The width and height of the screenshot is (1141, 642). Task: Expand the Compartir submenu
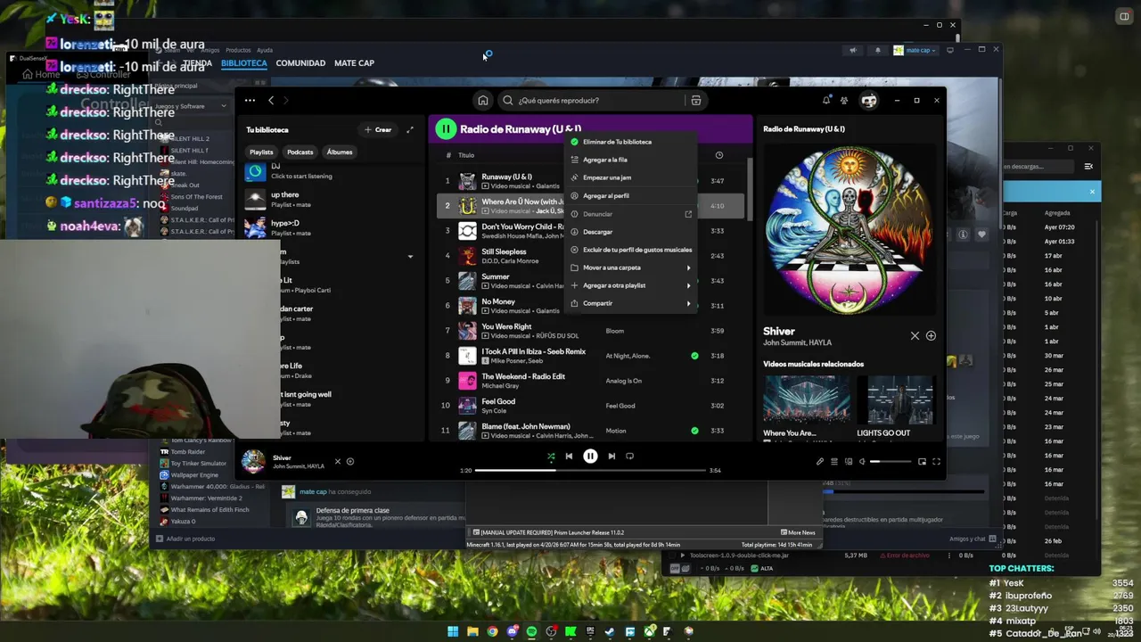[x=630, y=303]
